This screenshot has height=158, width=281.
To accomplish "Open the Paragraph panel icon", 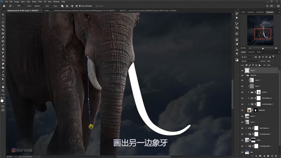I will click(237, 54).
